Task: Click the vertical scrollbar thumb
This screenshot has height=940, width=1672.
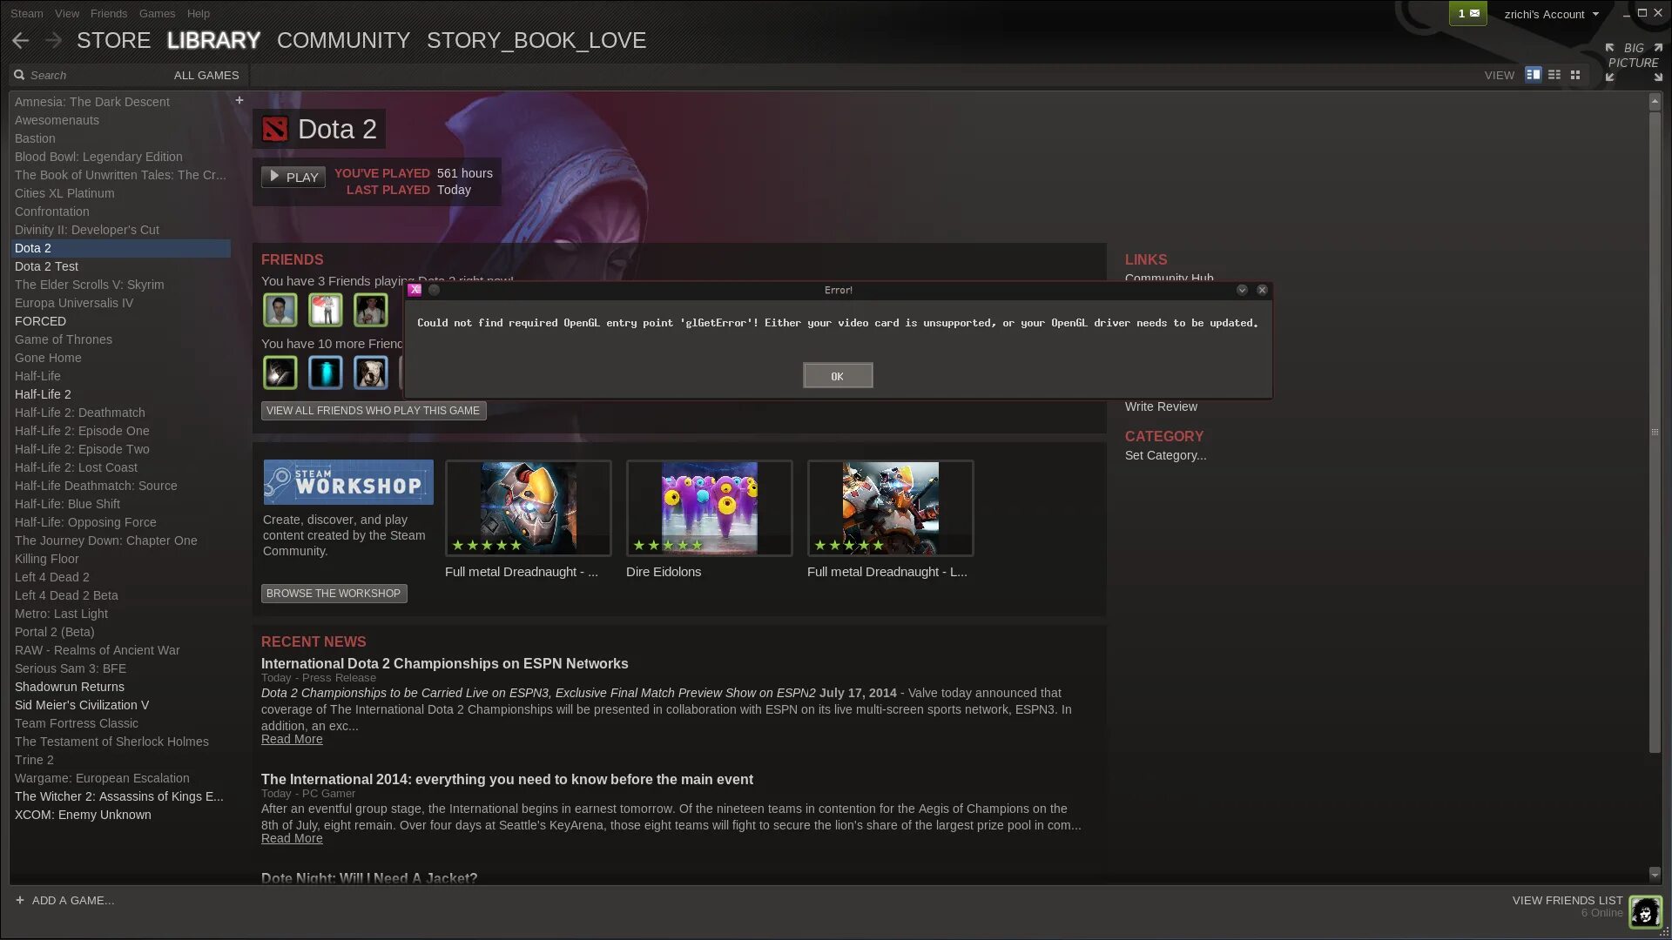Action: click(1655, 433)
